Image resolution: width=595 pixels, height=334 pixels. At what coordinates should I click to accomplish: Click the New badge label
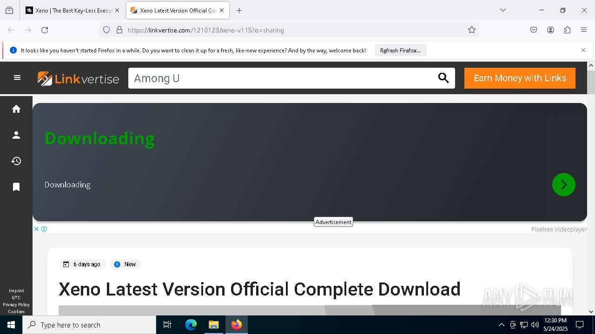(126, 264)
